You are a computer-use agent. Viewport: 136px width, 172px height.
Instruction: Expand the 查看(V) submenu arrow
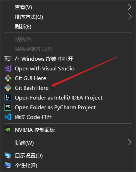tap(129, 7)
